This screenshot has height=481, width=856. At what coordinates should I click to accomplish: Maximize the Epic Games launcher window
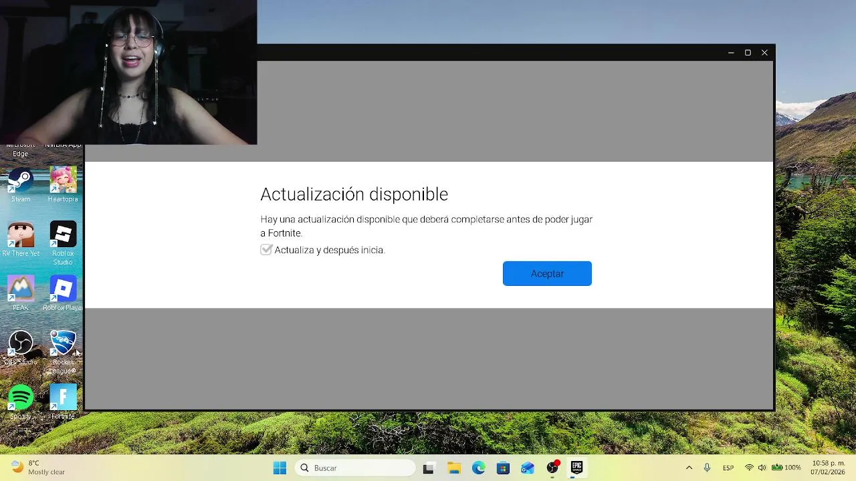[748, 53]
